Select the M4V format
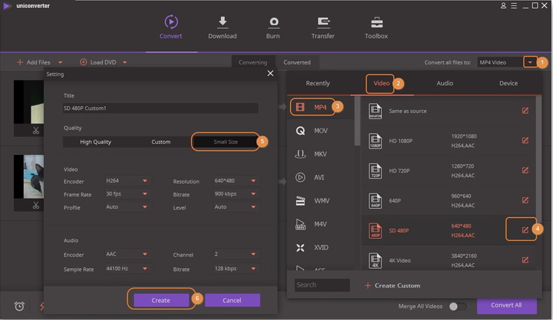553x320 pixels. pos(321,224)
